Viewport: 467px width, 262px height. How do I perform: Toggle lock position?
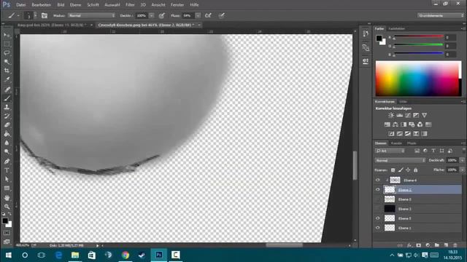coord(408,170)
